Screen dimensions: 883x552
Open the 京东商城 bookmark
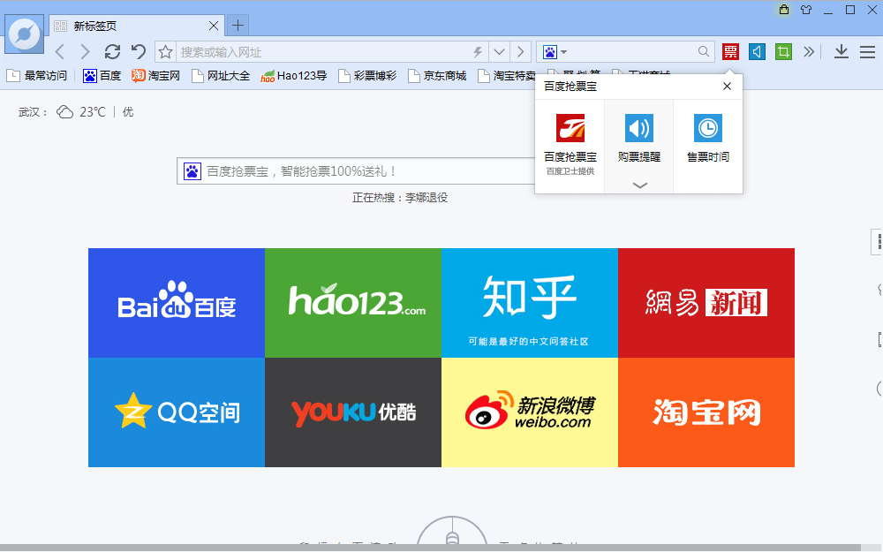(438, 75)
